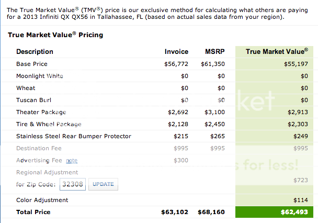This screenshot has height=223, width=318.
Task: Click the Total Price invoice amount $63,102
Action: [175, 212]
